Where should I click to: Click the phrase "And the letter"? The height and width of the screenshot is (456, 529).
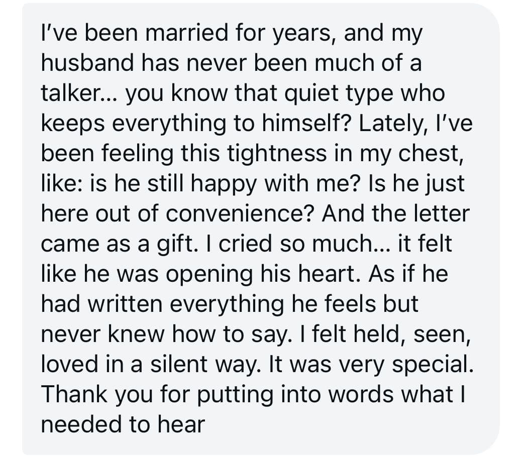[395, 214]
